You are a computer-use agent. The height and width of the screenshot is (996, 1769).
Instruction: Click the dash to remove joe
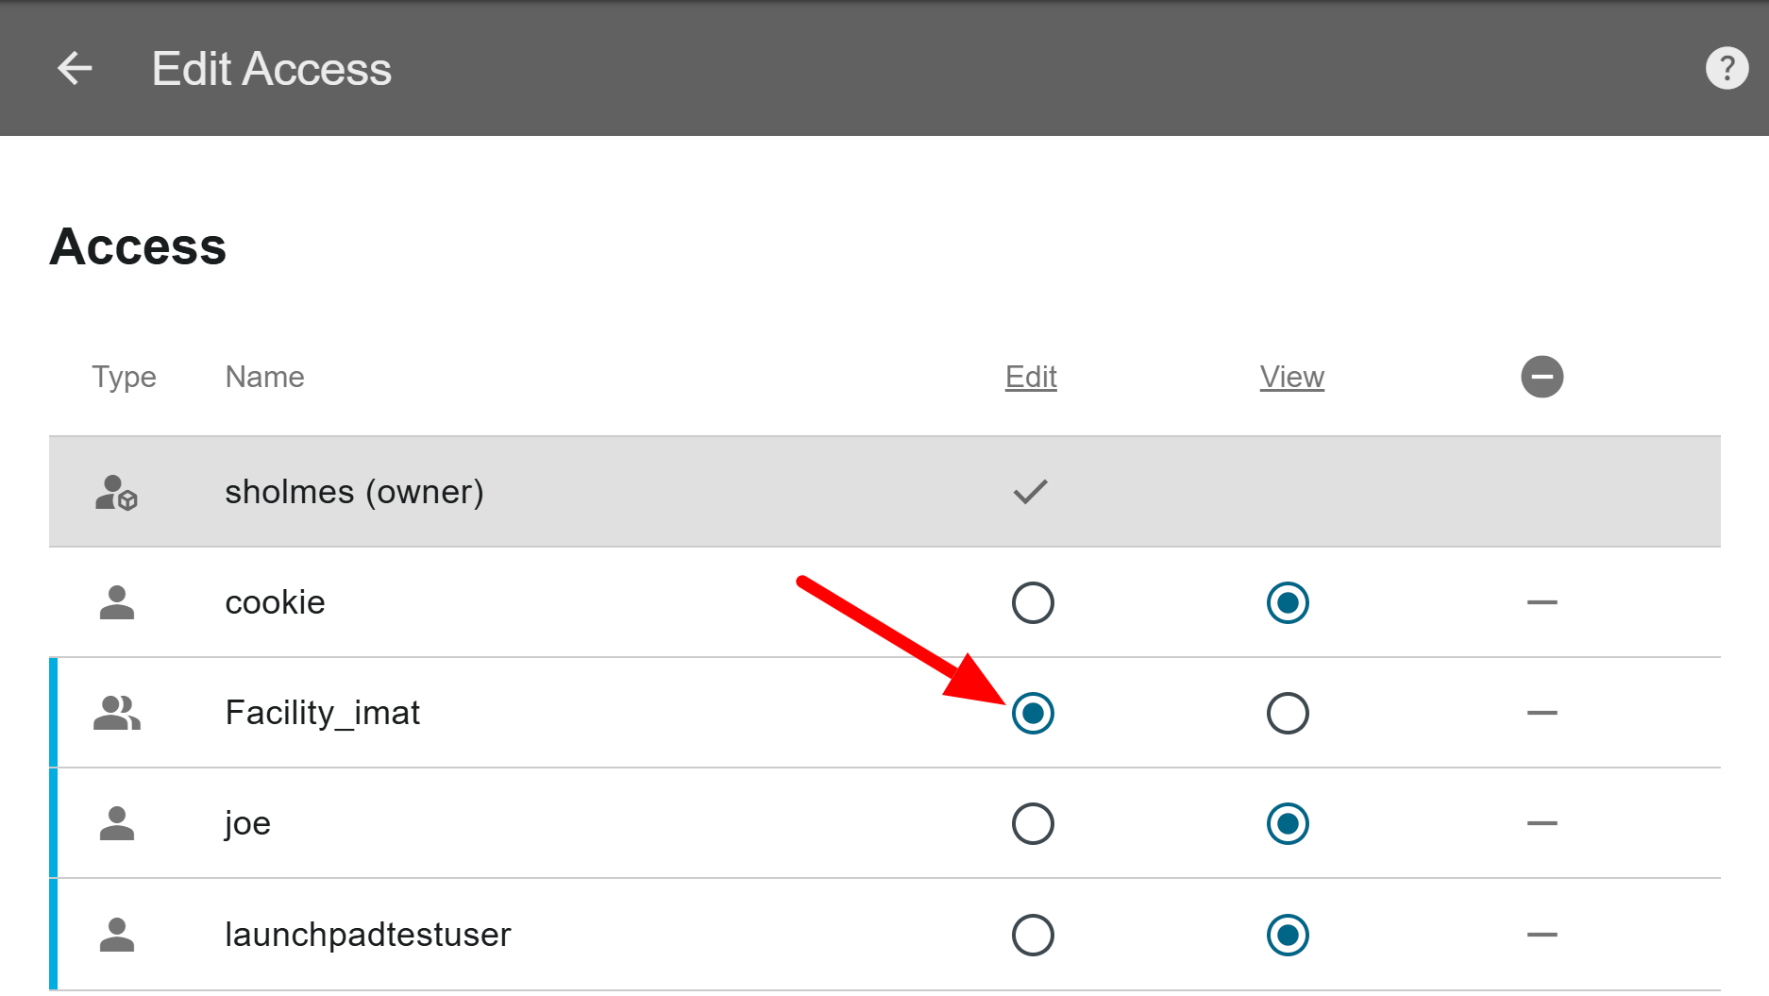[1542, 822]
